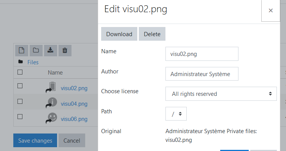Select the visu06.png row checkbox
The height and width of the screenshot is (151, 286).
pos(20,117)
